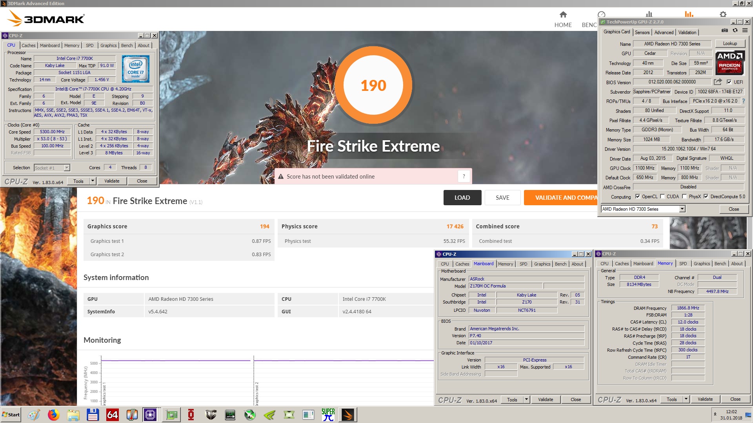Open the Windows Start menu
This screenshot has height=423, width=753.
11,415
